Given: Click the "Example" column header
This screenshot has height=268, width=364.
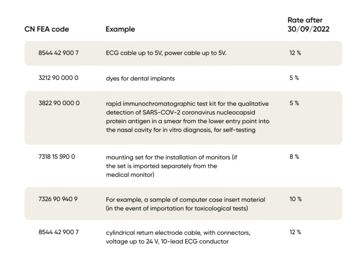Looking at the screenshot, I should (120, 29).
